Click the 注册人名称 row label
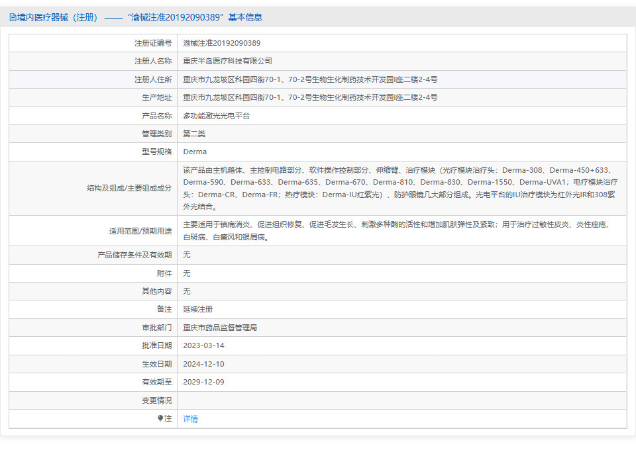This screenshot has height=452, width=636. click(x=152, y=61)
